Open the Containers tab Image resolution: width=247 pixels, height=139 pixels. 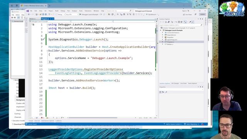[58, 121]
